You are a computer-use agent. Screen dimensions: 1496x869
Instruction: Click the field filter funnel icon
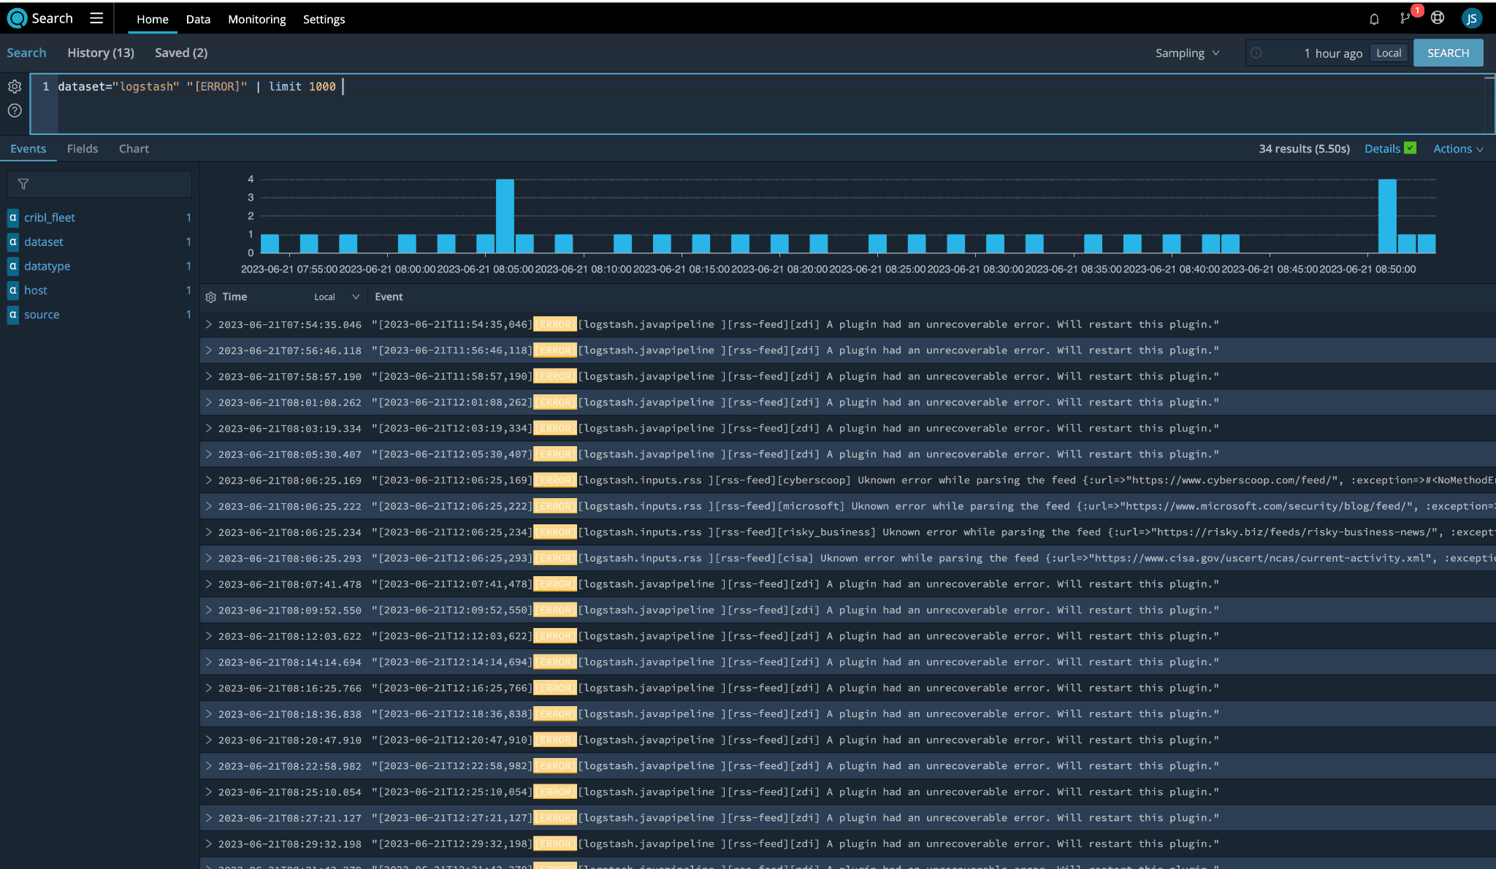[x=23, y=184]
